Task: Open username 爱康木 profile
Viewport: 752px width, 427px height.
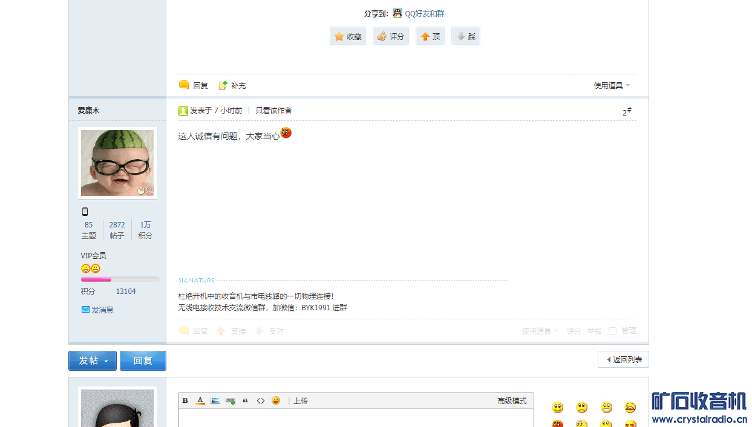Action: (x=88, y=111)
